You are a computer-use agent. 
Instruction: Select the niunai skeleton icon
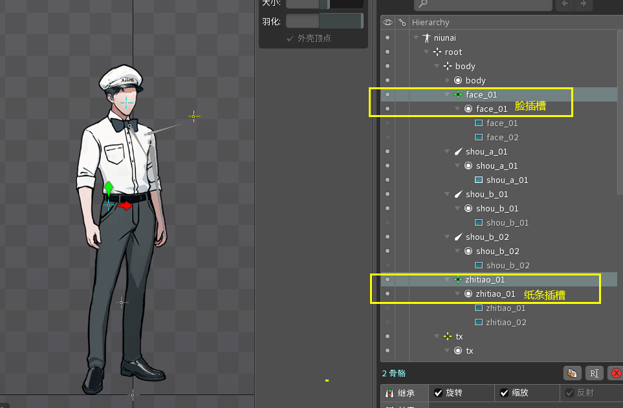pos(426,38)
